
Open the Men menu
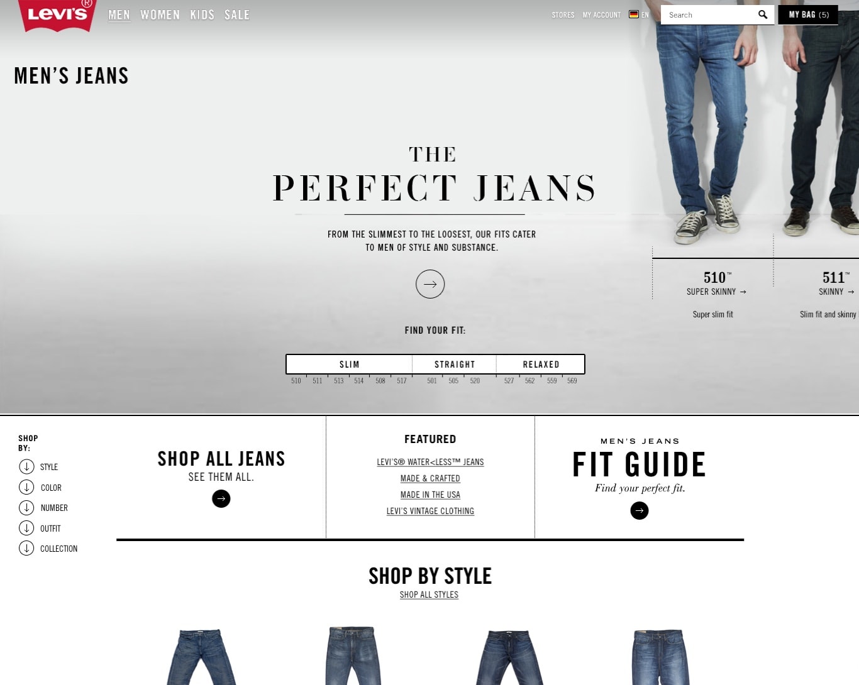[x=119, y=14]
